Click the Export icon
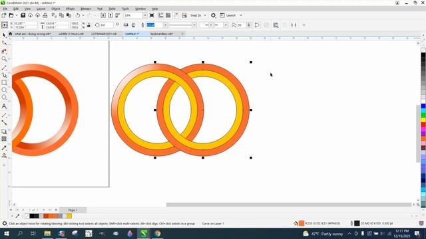 [x=110, y=15]
